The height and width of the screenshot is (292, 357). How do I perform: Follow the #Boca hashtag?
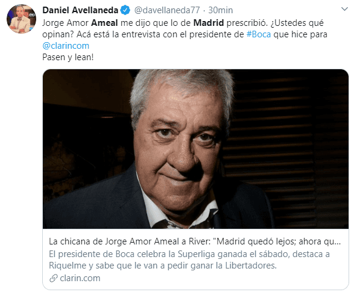pos(259,34)
